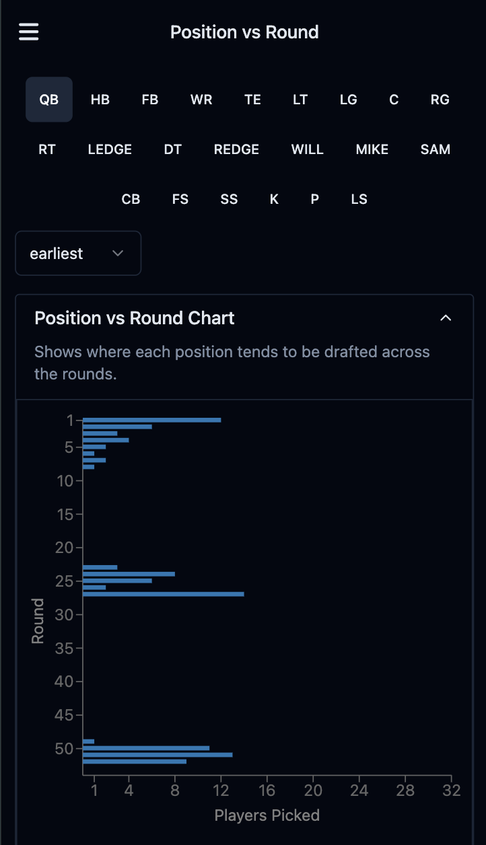Image resolution: width=486 pixels, height=845 pixels.
Task: Collapse the Position vs Round Chart panel
Action: [446, 318]
